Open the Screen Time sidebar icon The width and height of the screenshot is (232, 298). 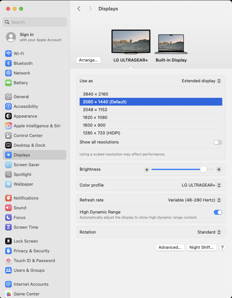(8, 227)
